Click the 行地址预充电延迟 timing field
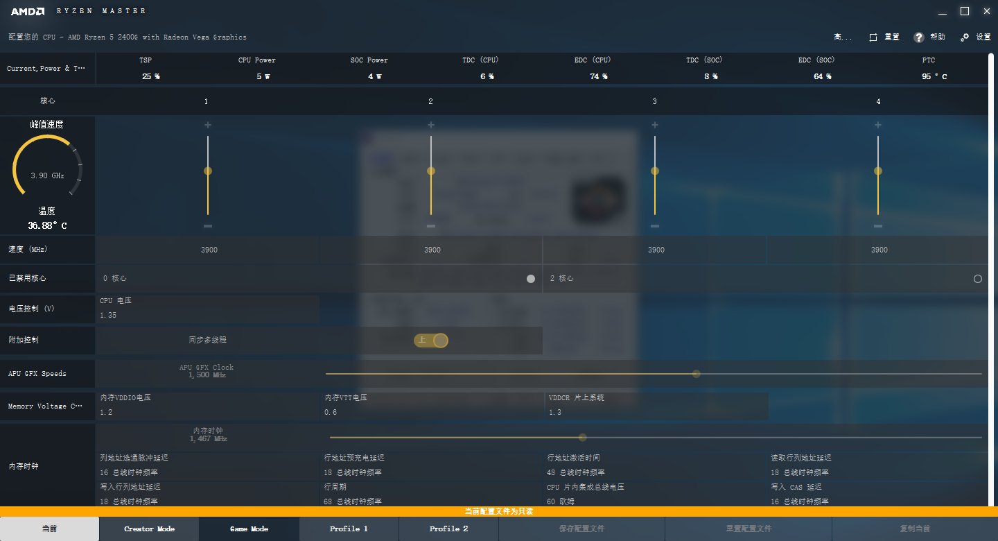The width and height of the screenshot is (998, 541). click(432, 465)
